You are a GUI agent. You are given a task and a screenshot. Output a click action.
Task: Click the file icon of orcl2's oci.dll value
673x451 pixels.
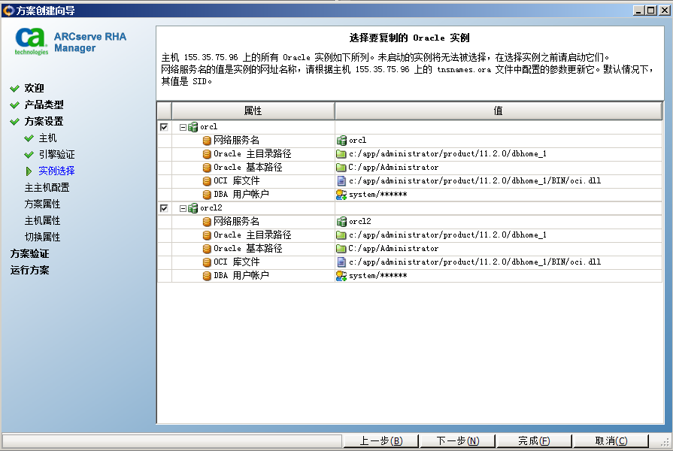tap(341, 262)
